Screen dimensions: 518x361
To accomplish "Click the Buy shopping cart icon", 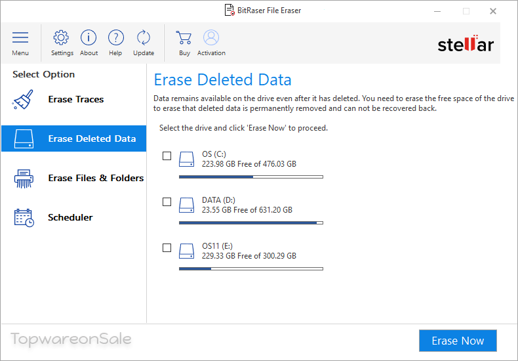I will [184, 37].
